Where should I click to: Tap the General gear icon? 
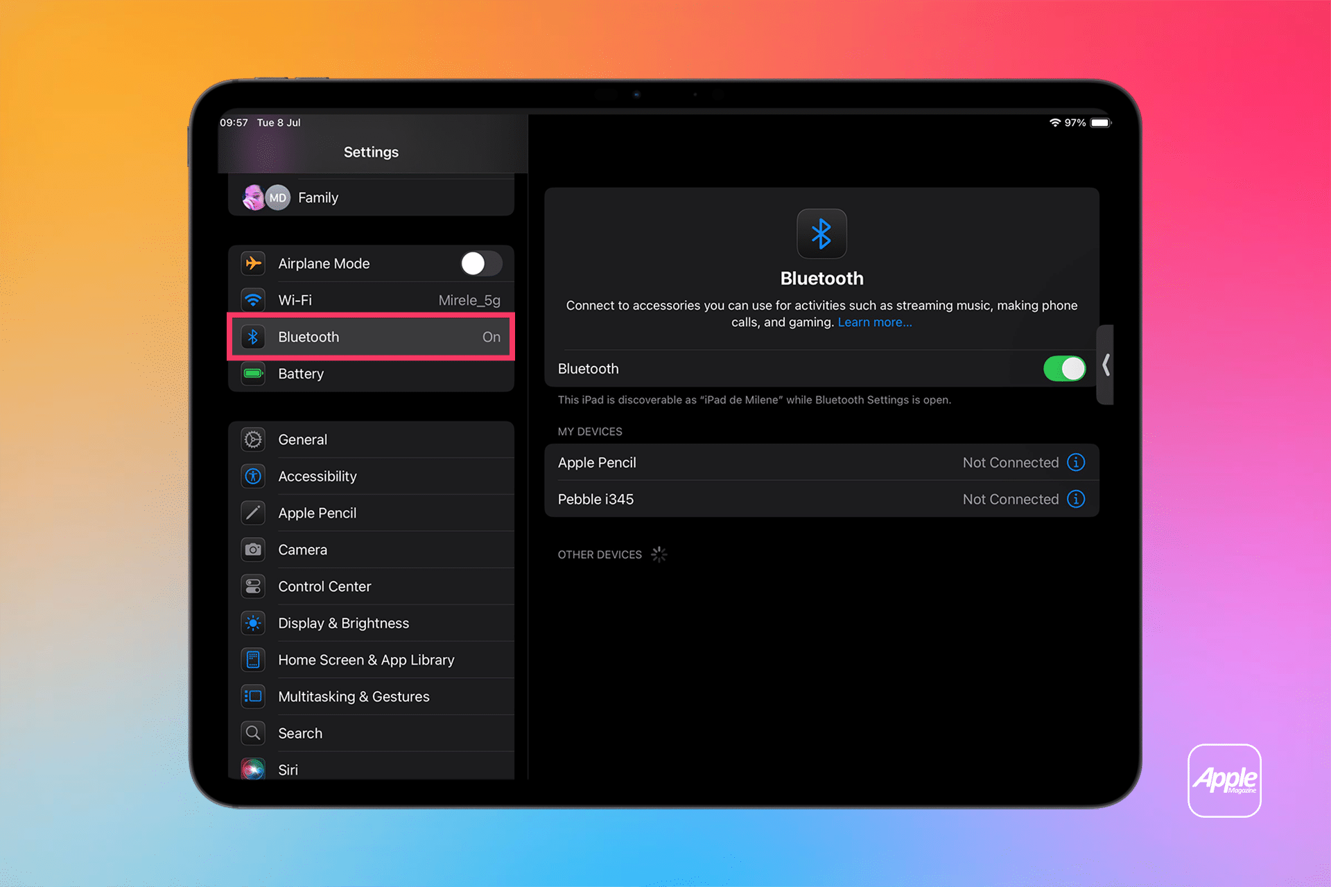pyautogui.click(x=253, y=439)
